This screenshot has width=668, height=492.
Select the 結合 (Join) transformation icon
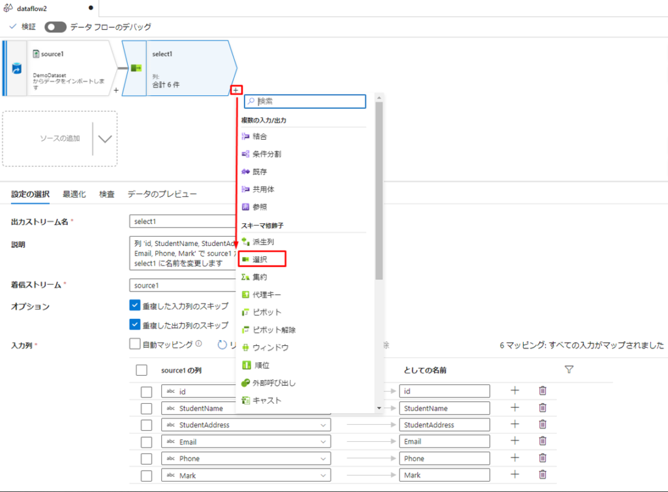pos(245,136)
